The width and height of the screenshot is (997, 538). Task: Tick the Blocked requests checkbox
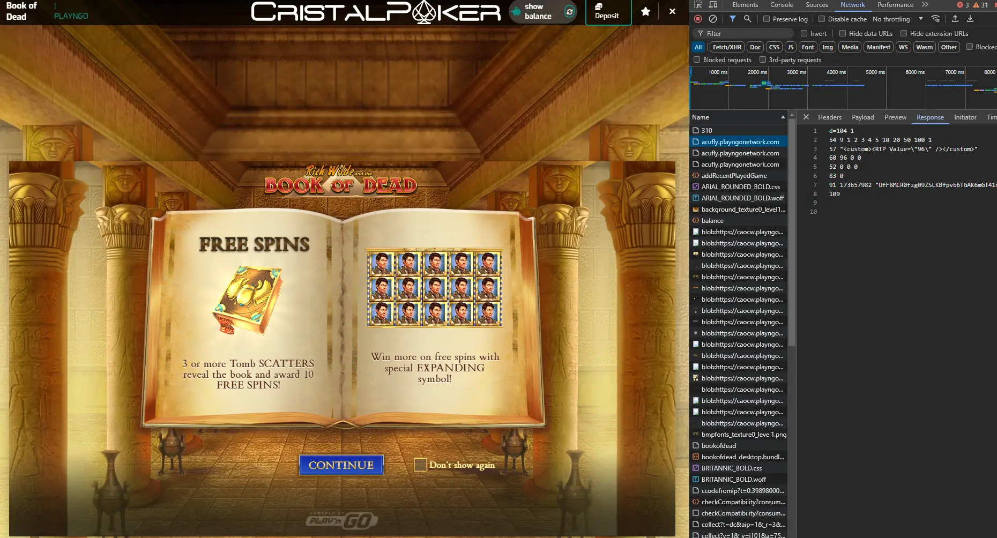(697, 59)
